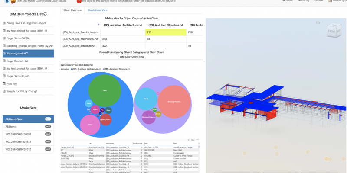
Task: Click the yellow 717 clash count cell
Action: click(x=165, y=32)
